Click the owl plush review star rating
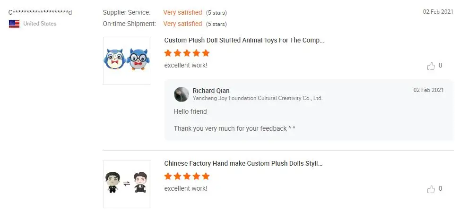This screenshot has height=219, width=476. [187, 53]
